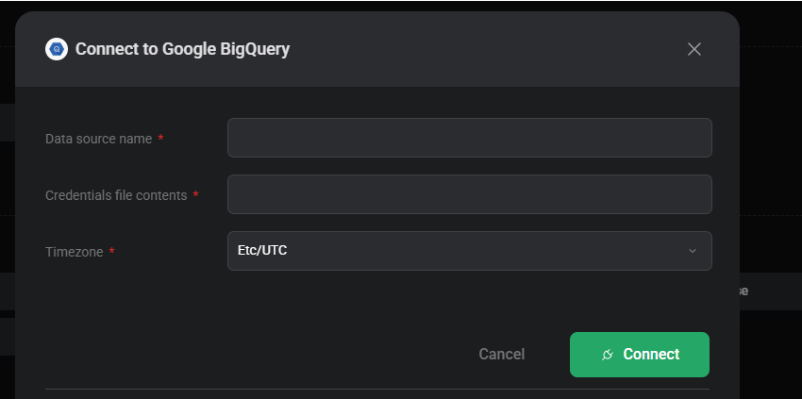
Task: Click the Google BigQuery logo icon
Action: pyautogui.click(x=57, y=49)
